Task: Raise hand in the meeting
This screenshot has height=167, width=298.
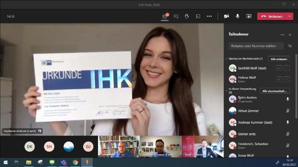Action: coord(187,16)
